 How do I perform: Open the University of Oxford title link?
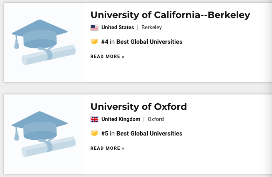point(139,106)
